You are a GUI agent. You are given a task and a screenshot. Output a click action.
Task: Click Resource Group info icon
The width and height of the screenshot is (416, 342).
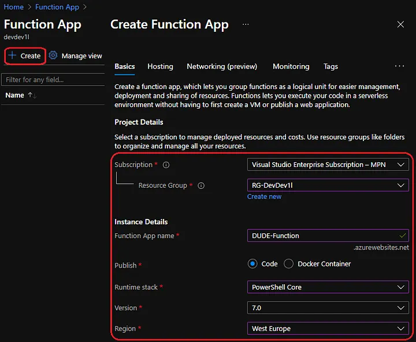point(201,186)
